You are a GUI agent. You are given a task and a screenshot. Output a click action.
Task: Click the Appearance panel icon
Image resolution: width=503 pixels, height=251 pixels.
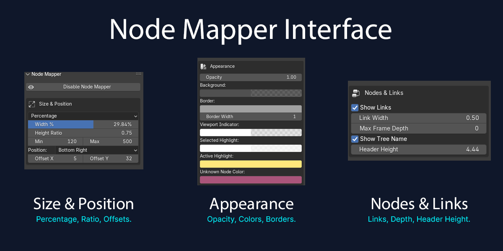tap(203, 67)
